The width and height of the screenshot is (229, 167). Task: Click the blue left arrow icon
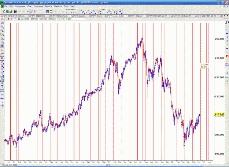pyautogui.click(x=227, y=34)
